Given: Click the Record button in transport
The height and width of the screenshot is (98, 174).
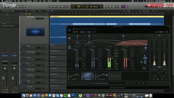Looking at the screenshot, I should click(67, 7).
